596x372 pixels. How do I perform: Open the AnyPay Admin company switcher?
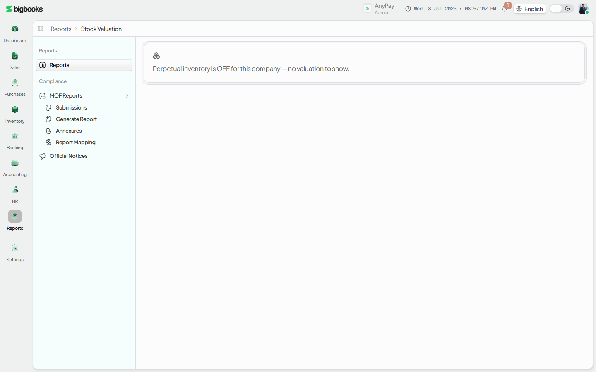point(379,9)
